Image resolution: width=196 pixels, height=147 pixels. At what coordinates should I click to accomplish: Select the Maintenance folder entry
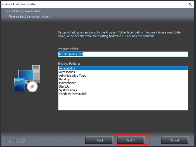point(123,83)
